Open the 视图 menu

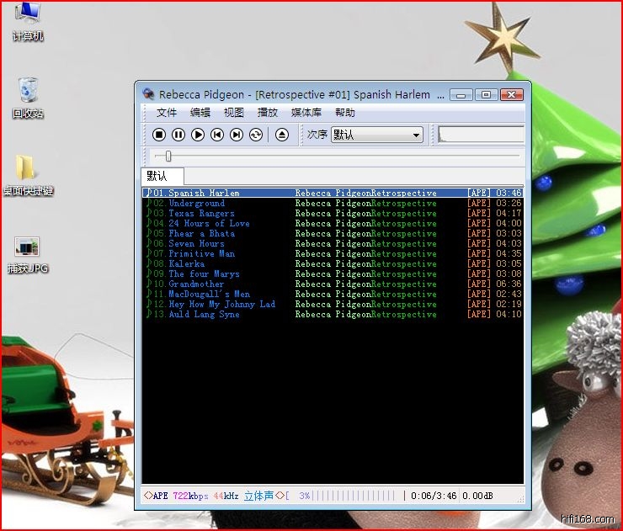(234, 113)
